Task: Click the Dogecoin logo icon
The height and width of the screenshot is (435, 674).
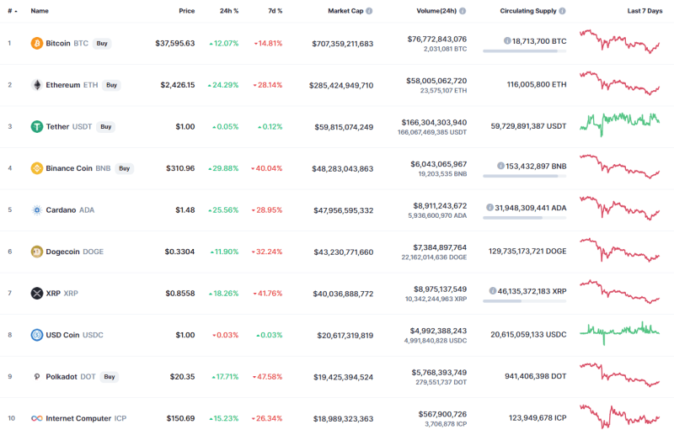Action: coord(37,252)
